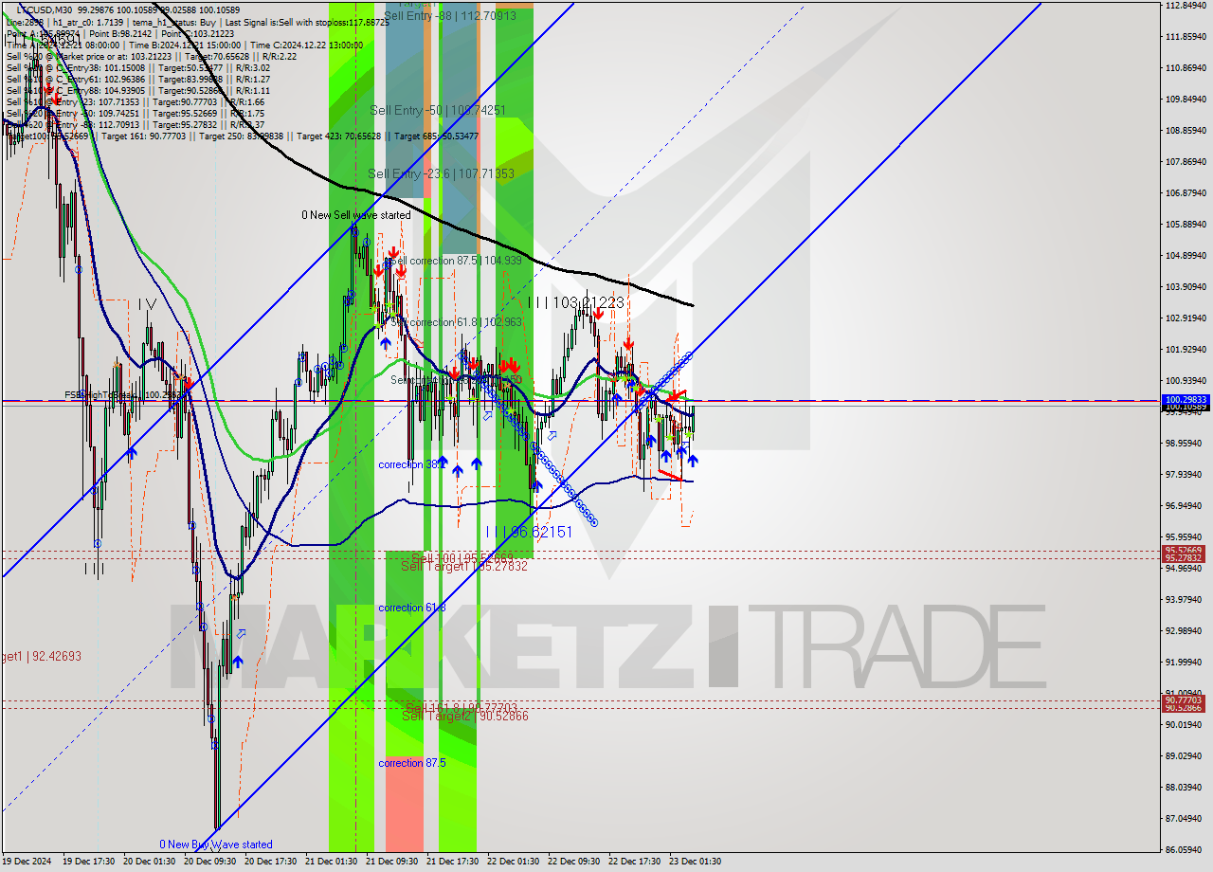Click the 'I V' wave label
Viewport: 1213px width, 872px height.
point(147,304)
